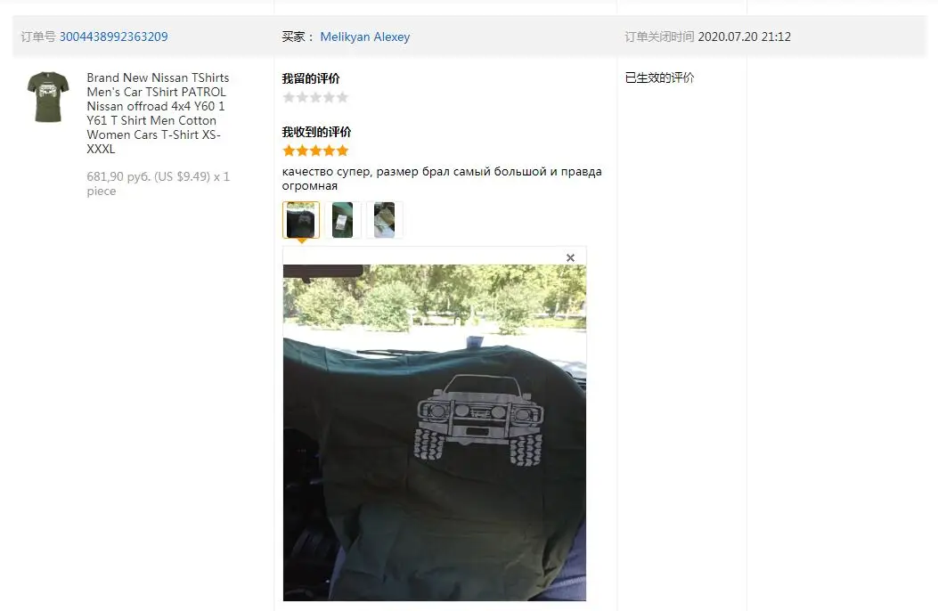
Task: Click first orange star of received rating
Action: [289, 151]
